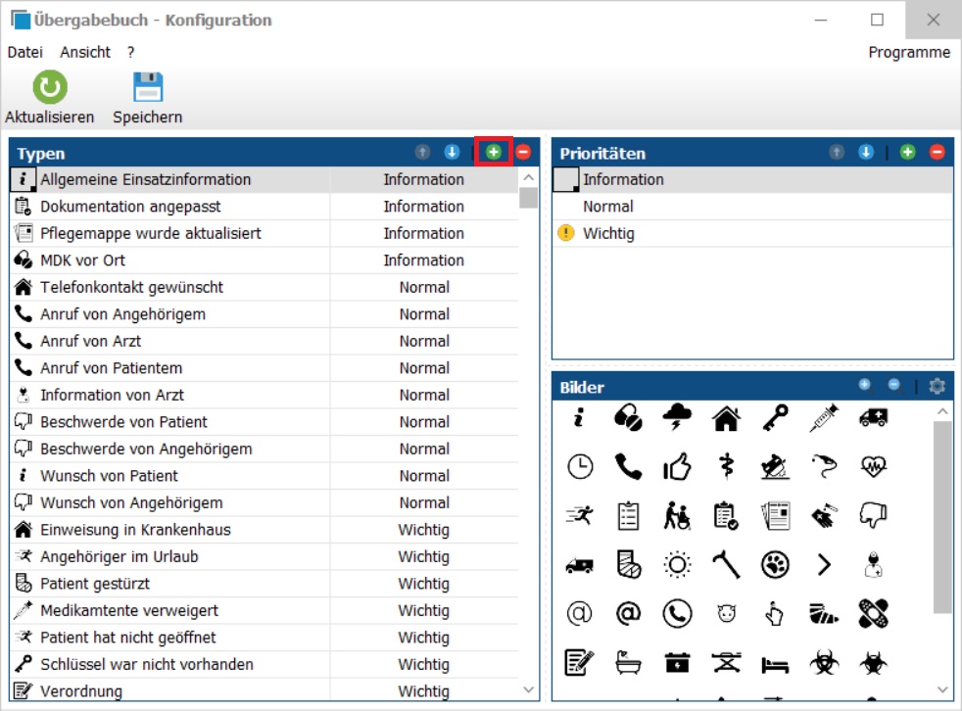Screen dimensions: 962x711
Task: Choose the thumbs-up image in Bilder
Action: 677,468
